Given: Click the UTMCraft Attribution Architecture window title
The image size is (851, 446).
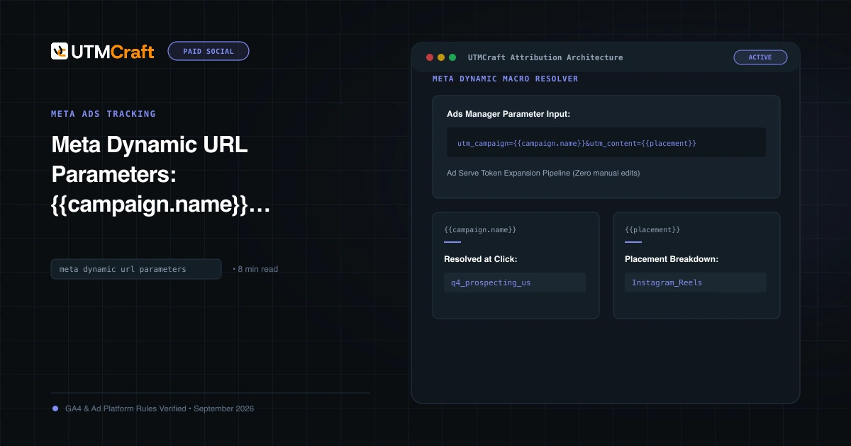Looking at the screenshot, I should point(545,57).
